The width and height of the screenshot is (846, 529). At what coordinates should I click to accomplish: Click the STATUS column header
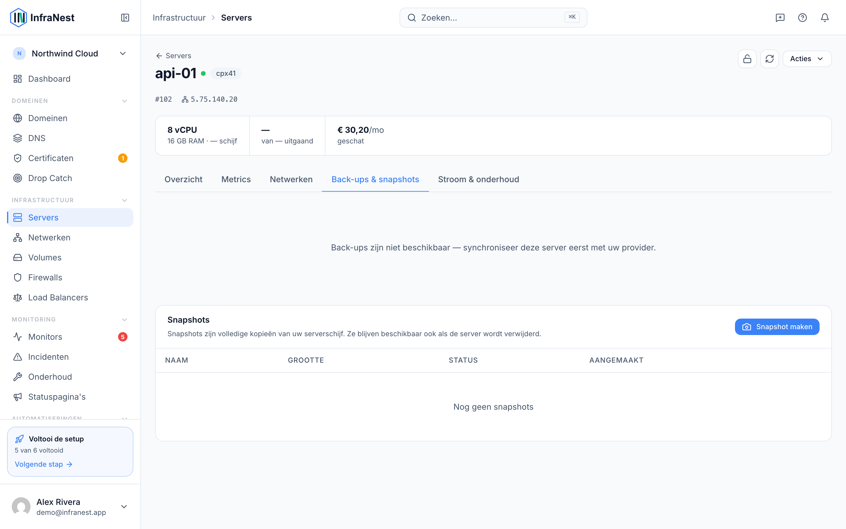pos(463,360)
